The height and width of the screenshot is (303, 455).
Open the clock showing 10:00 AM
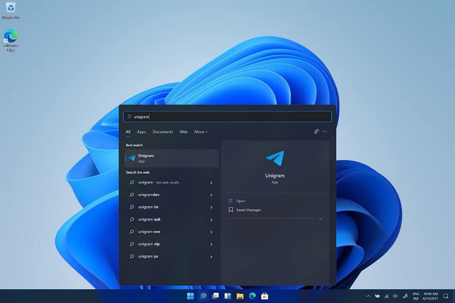coord(430,296)
